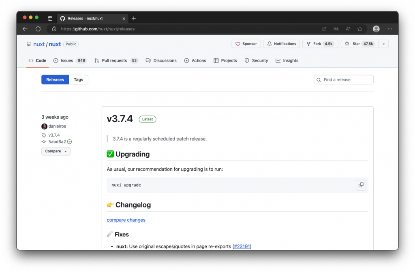Click the Upgrading heading
The image size is (415, 272).
pos(133,154)
